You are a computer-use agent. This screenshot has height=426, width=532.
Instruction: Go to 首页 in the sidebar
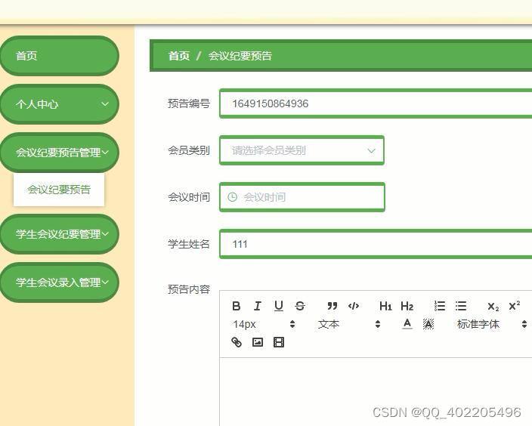(60, 56)
